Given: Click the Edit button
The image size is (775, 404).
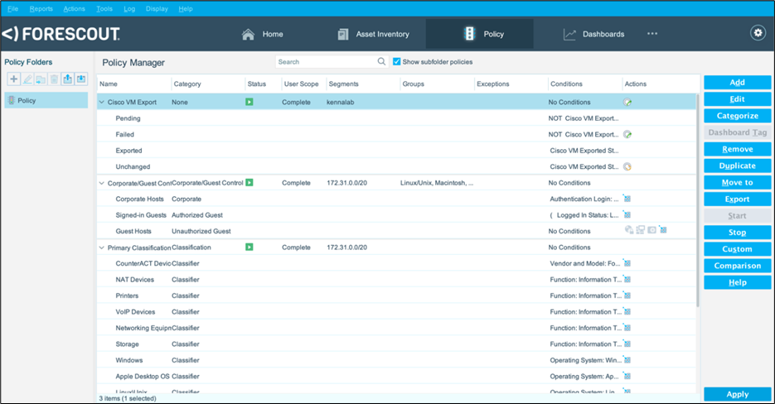Looking at the screenshot, I should (x=737, y=99).
